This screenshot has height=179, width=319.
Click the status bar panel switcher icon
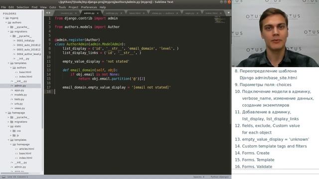pos(3,177)
